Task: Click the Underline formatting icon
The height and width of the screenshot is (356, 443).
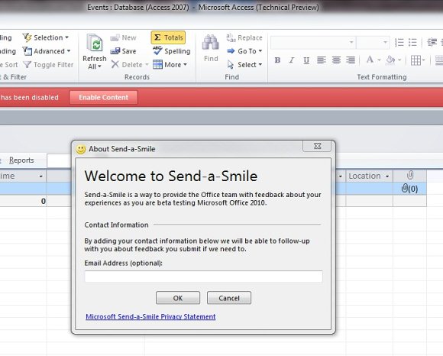Action: pos(306,60)
